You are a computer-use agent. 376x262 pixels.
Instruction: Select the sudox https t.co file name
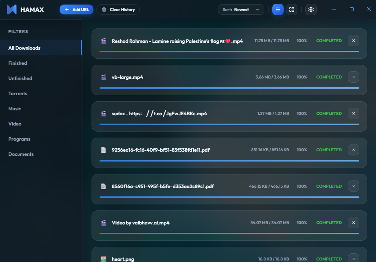coord(160,113)
